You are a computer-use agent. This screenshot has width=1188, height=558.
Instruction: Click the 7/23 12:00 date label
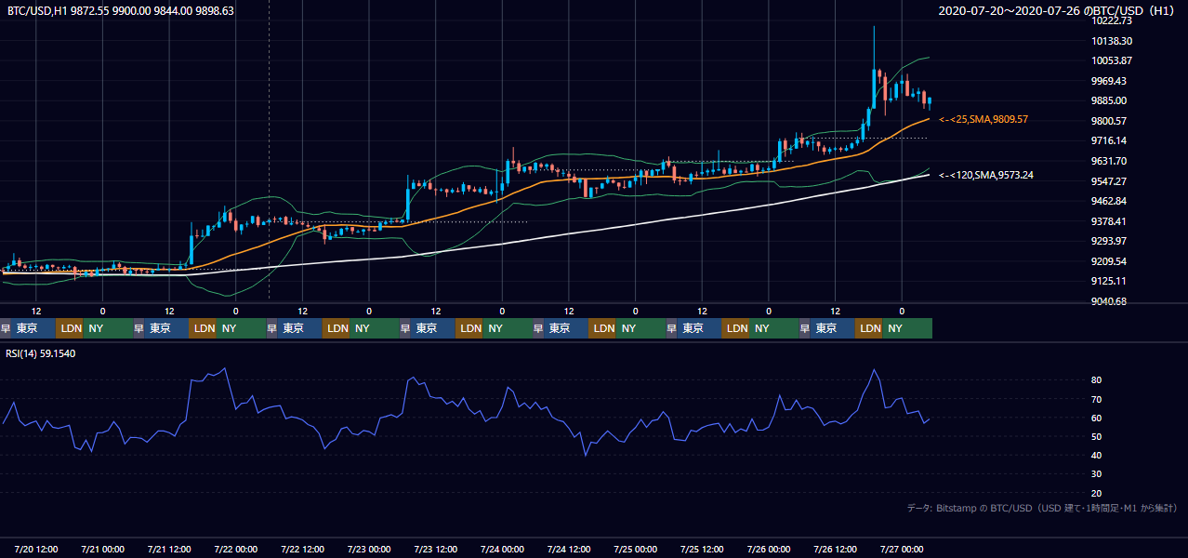tap(435, 549)
